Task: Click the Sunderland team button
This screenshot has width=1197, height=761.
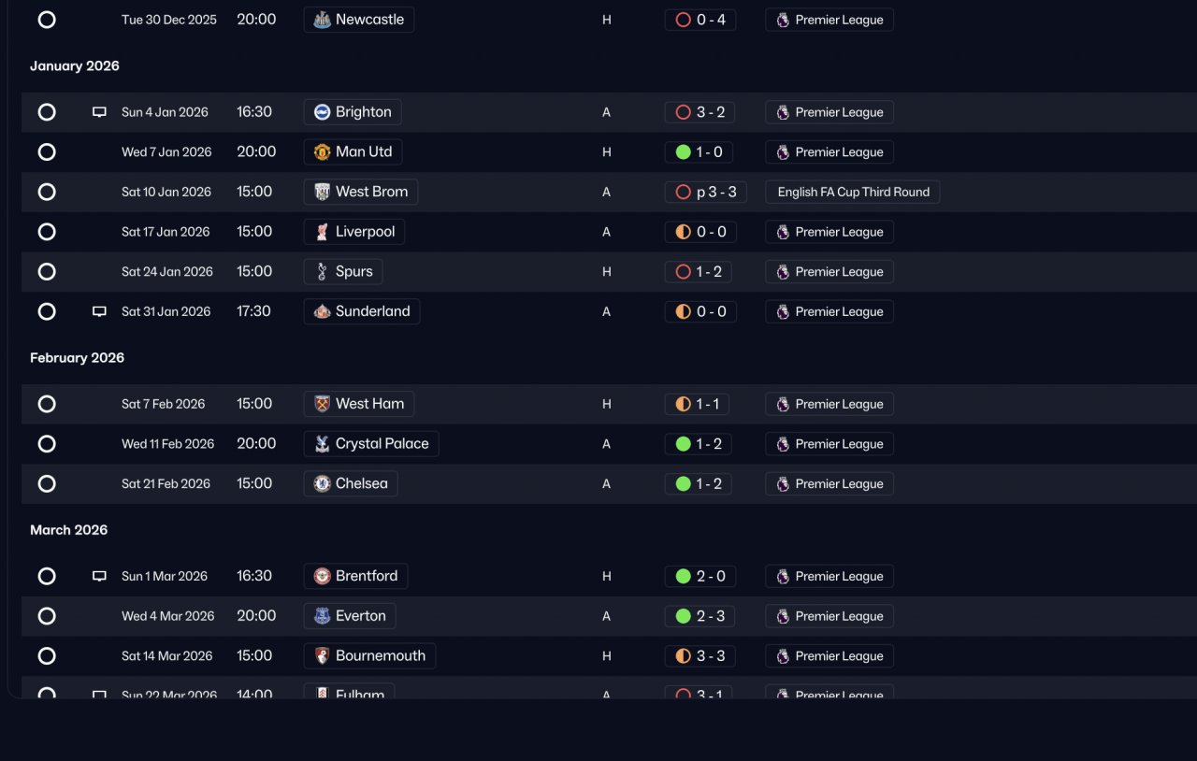Action: coord(362,311)
